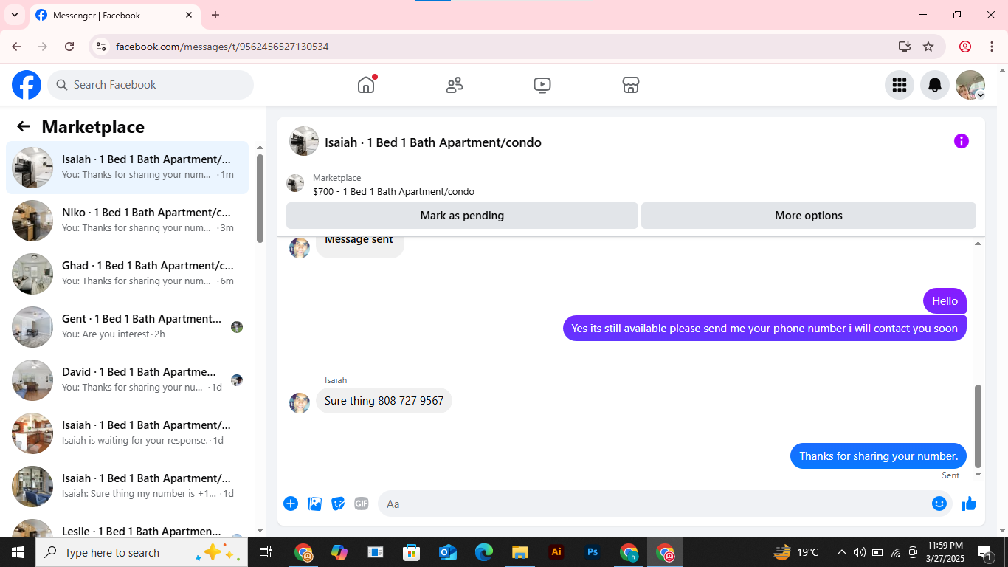Open a new browser tab
Screen dimensions: 1008x567
pyautogui.click(x=215, y=15)
